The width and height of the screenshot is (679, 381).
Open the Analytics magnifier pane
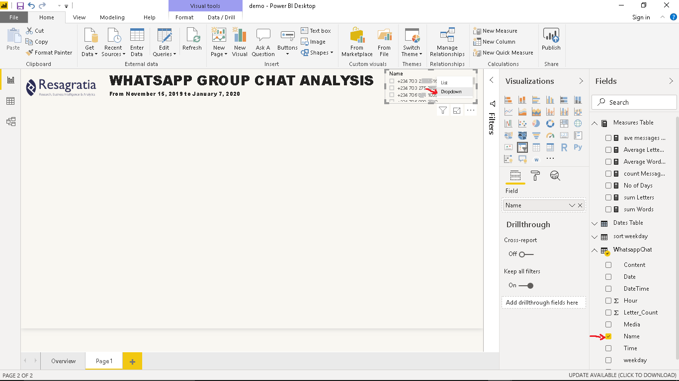pyautogui.click(x=555, y=176)
